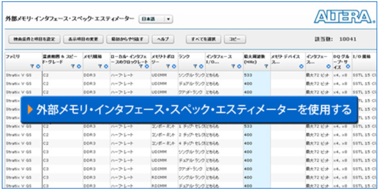
Task: Click デュアル・ランク in the C2 UDIMM row
Action: click(x=191, y=84)
